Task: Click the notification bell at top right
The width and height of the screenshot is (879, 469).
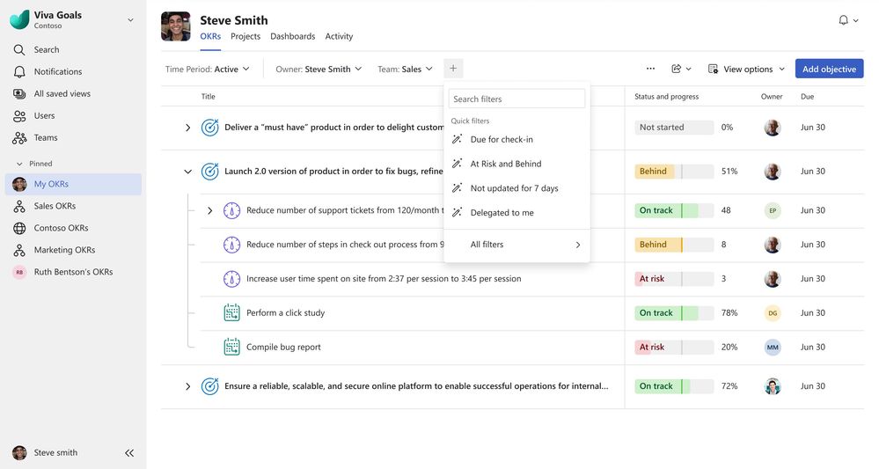Action: click(844, 20)
